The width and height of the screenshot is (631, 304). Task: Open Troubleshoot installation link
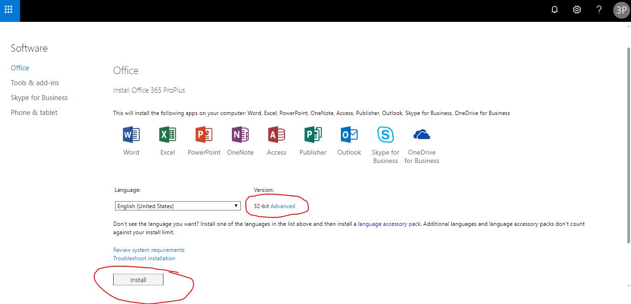coord(144,258)
